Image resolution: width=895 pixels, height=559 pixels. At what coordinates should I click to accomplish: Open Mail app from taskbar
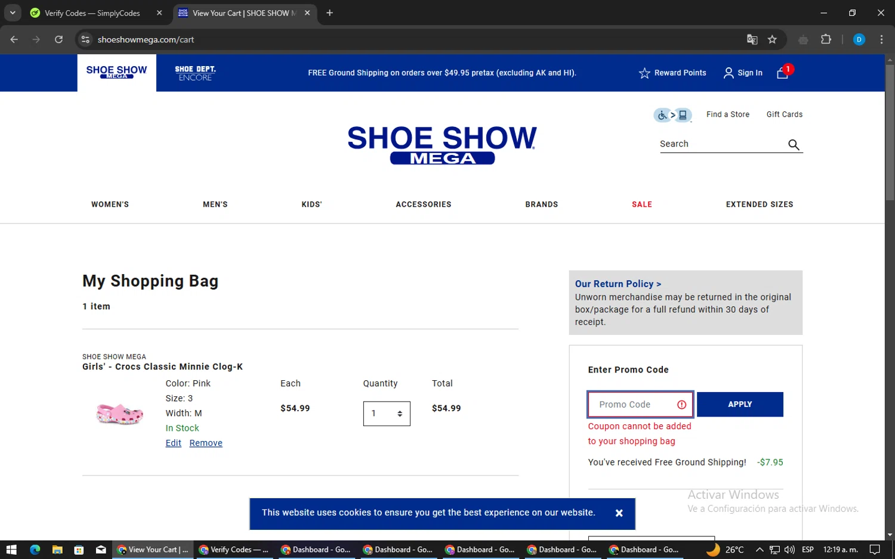click(101, 549)
